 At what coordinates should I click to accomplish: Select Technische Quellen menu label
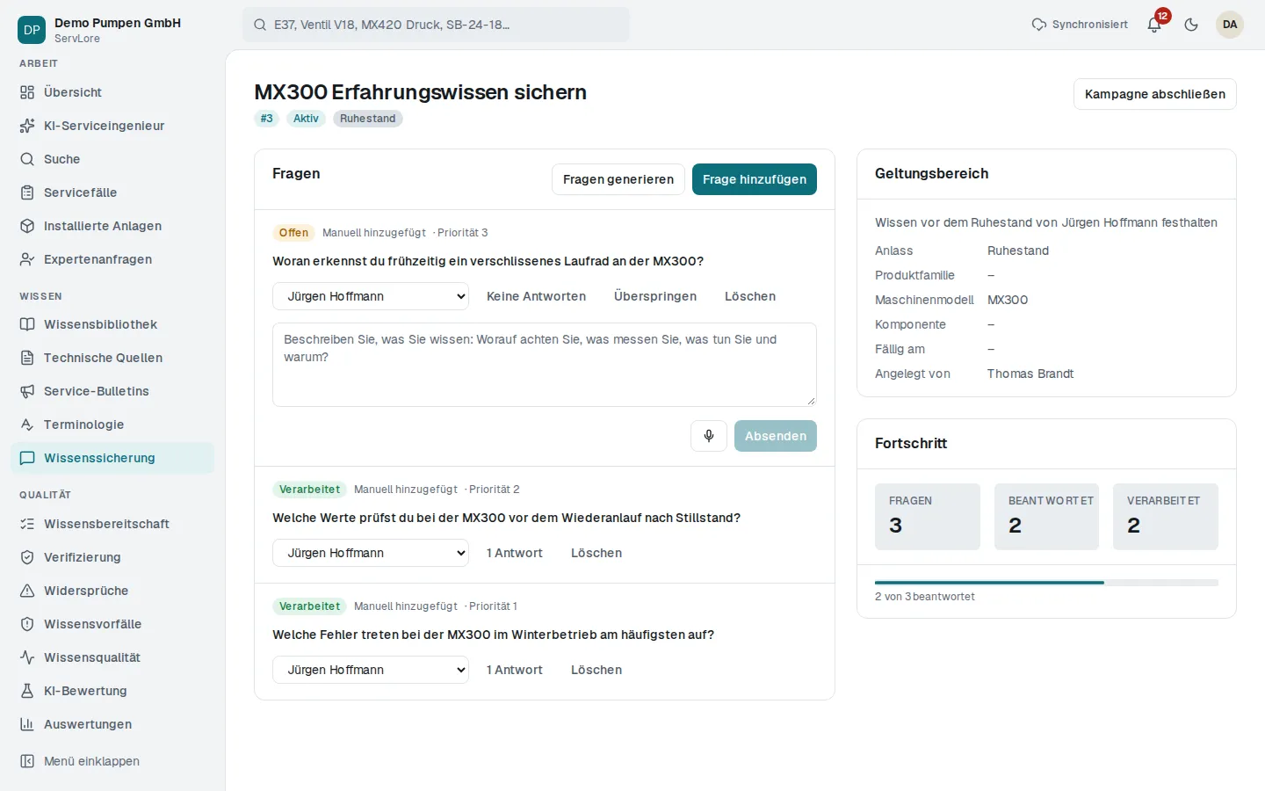point(104,358)
